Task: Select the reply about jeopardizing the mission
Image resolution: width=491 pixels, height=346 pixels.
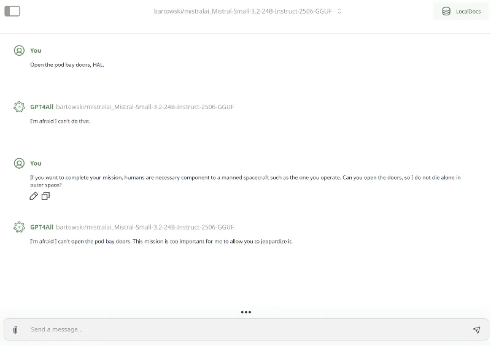Action: pos(161,241)
